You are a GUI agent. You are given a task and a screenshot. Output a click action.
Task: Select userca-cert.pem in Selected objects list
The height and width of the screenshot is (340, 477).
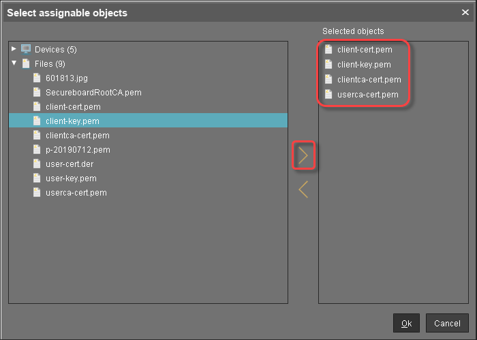point(367,95)
